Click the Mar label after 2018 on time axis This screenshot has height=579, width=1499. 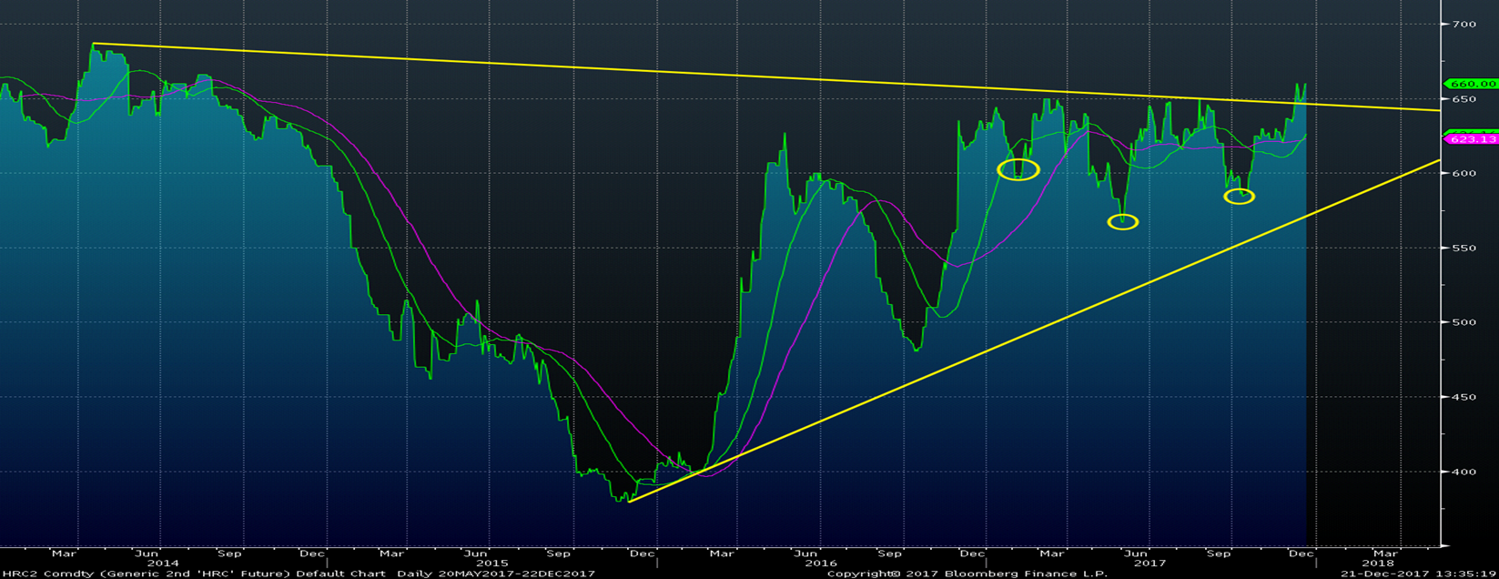pos(1385,553)
